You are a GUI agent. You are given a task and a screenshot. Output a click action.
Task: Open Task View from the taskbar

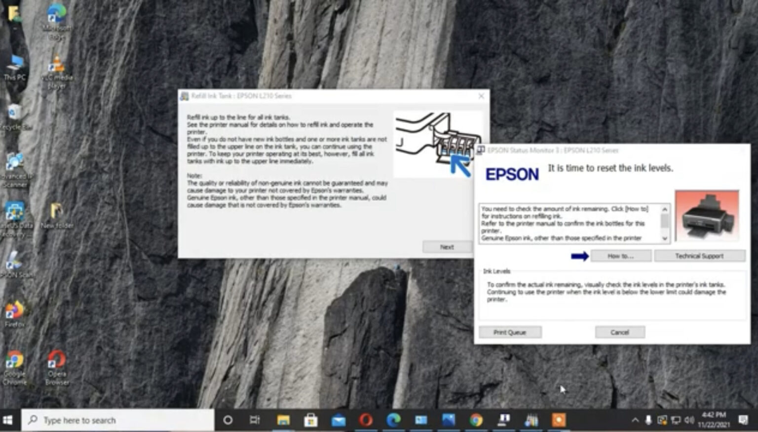click(x=255, y=420)
